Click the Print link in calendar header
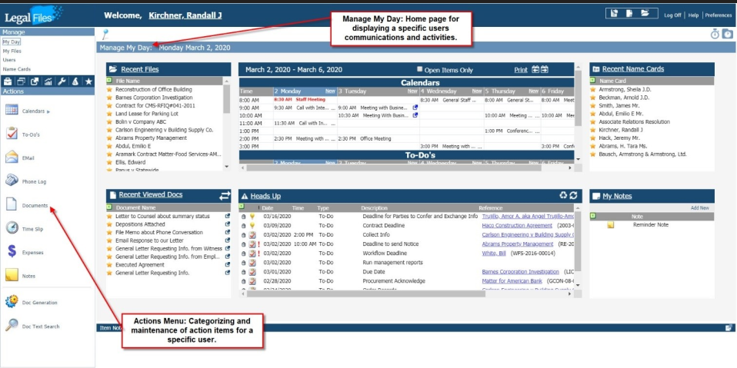This screenshot has height=368, width=737. coord(521,70)
